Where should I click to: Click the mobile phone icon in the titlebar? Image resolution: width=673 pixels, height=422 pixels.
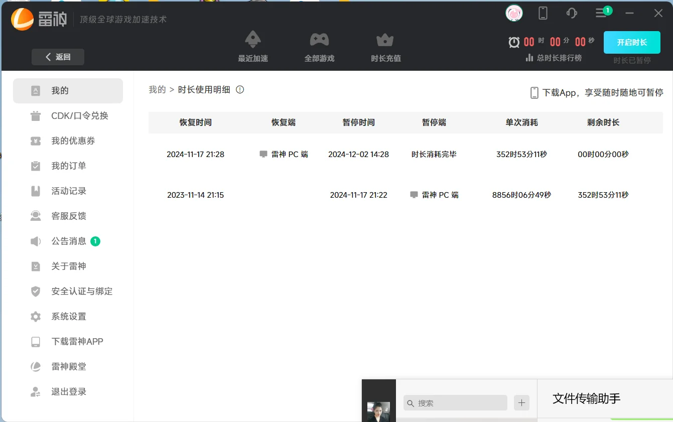(x=543, y=13)
